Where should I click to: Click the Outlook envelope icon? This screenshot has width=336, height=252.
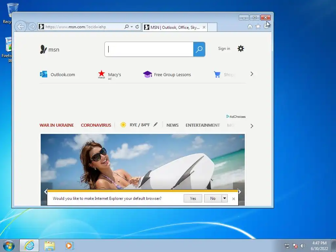(x=44, y=74)
